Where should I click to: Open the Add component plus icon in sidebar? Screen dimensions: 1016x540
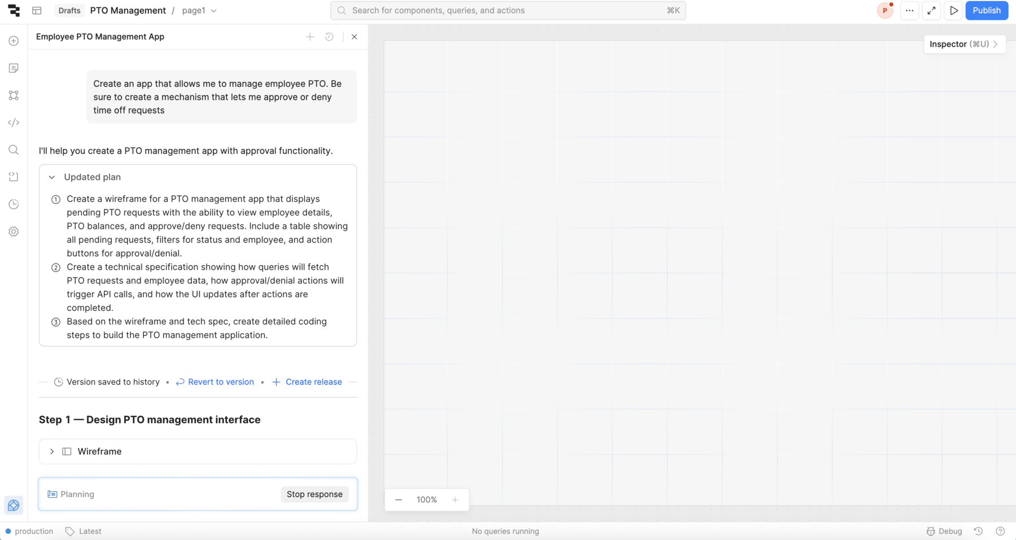coord(14,41)
